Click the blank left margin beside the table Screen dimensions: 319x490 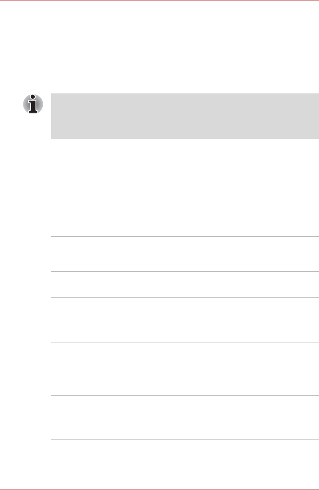tap(25, 338)
